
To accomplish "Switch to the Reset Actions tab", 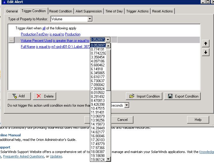I will pyautogui.click(x=162, y=11).
